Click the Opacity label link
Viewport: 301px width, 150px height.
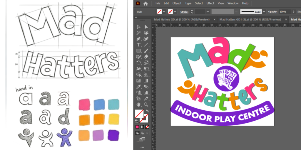[272, 12]
